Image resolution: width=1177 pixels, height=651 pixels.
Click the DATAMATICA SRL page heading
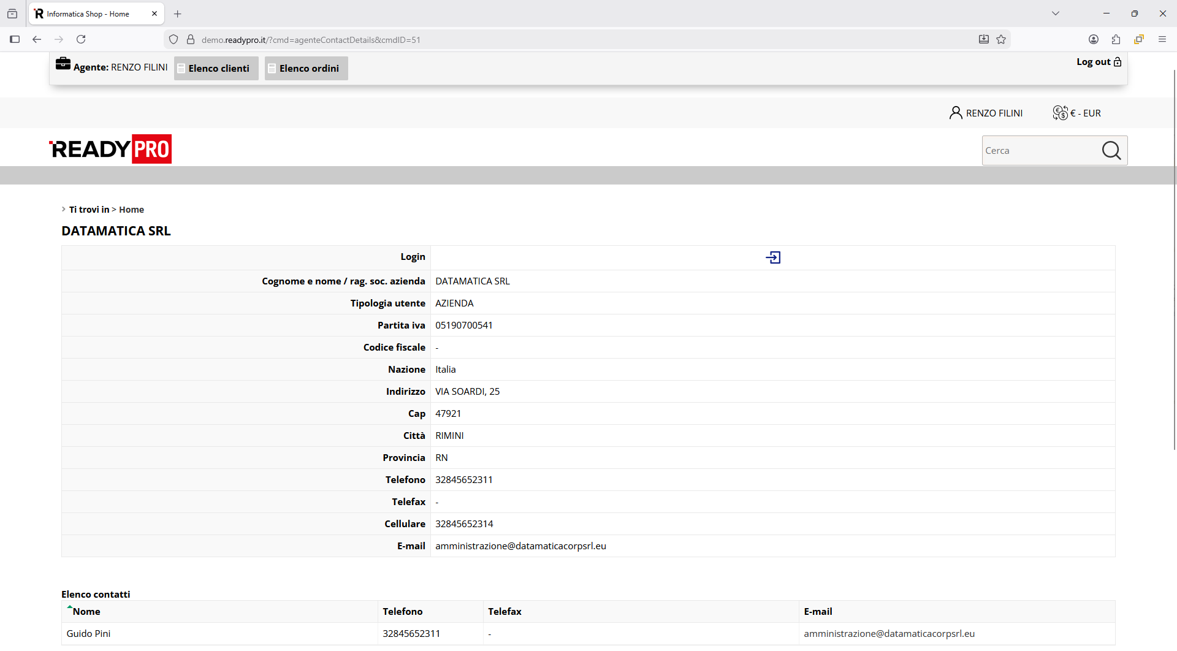(x=116, y=231)
